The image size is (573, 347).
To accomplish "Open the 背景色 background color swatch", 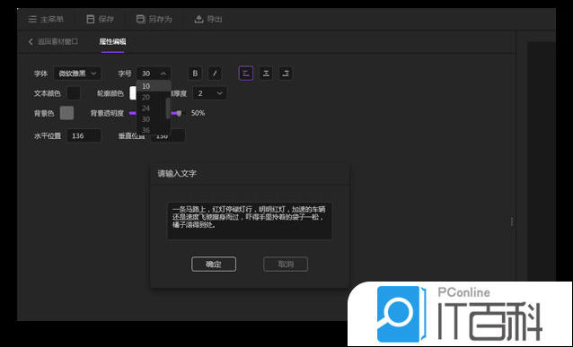I will coord(66,113).
